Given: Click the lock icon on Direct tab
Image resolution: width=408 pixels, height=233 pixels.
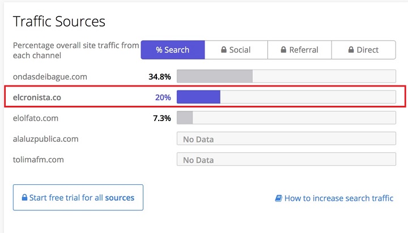Looking at the screenshot, I should pyautogui.click(x=351, y=50).
